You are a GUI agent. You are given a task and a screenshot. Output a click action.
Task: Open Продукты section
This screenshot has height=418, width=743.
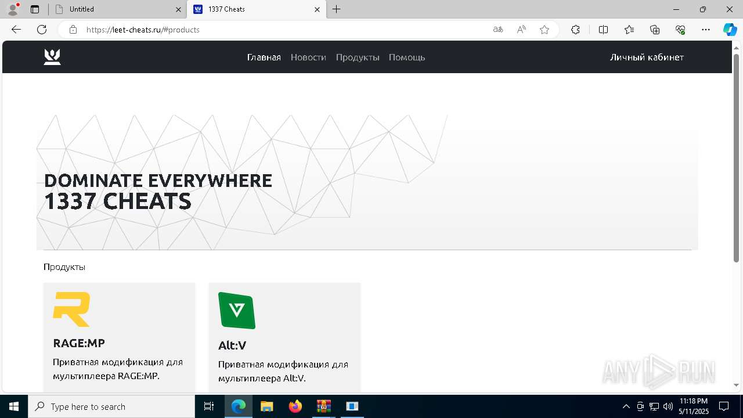(358, 57)
